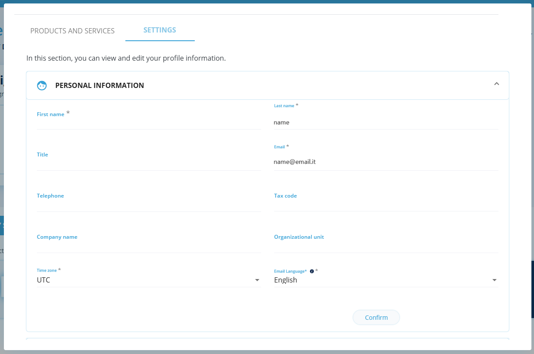
Task: Click the Email Language dropdown arrow
Action: click(x=495, y=280)
